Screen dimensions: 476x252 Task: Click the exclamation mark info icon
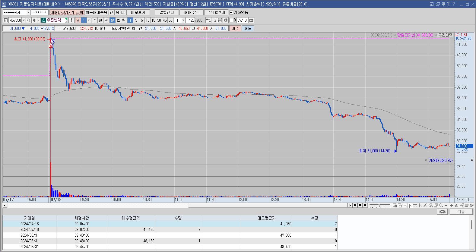point(71,20)
